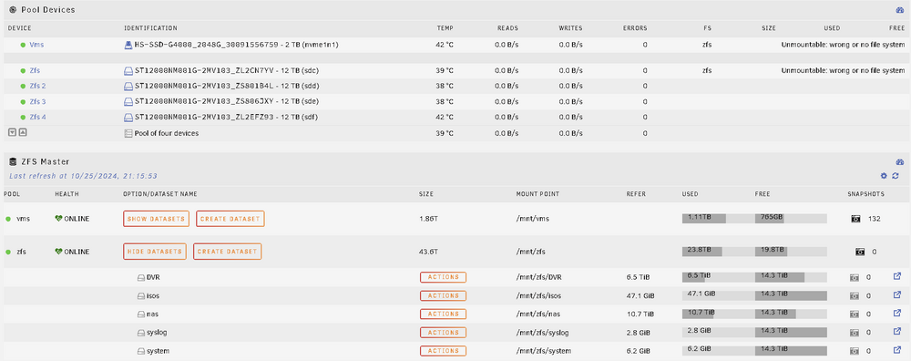Image resolution: width=911 pixels, height=361 pixels.
Task: Open system dataset external link icon
Action: click(x=896, y=351)
